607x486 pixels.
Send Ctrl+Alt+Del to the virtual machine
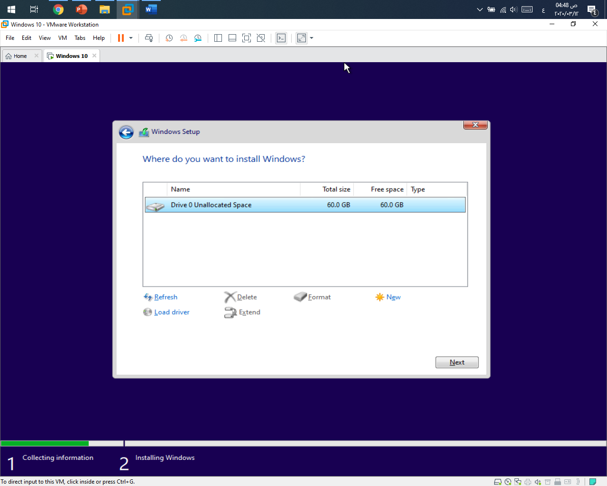click(149, 38)
